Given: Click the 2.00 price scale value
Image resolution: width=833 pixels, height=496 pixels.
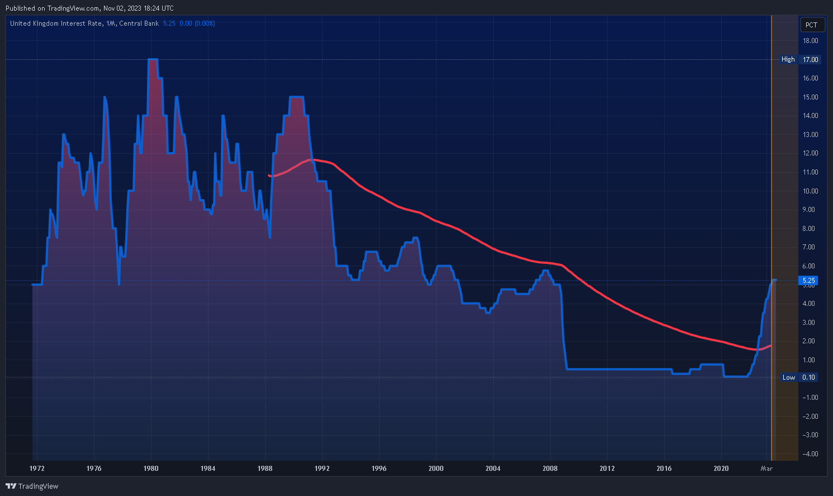Looking at the screenshot, I should (x=808, y=341).
